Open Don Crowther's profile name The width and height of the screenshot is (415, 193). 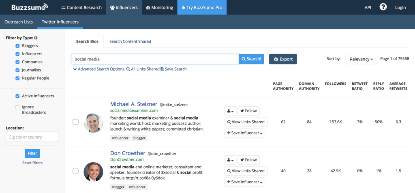[x=128, y=153]
